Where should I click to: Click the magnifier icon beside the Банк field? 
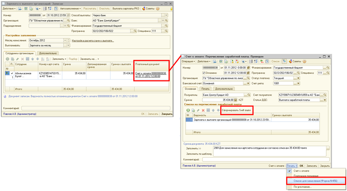click(x=167, y=21)
